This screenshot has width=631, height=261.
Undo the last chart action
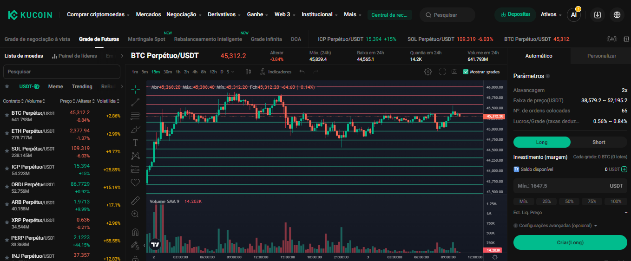[x=302, y=72]
